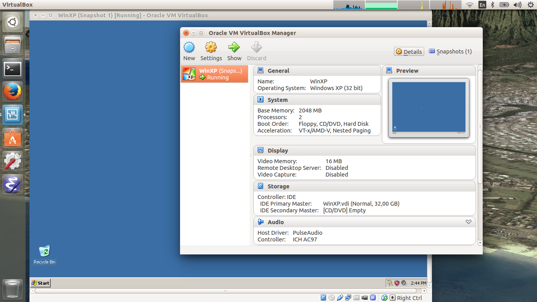Screen dimensions: 537x302
Task: Click the network adapters icon in VM status bar
Action: point(348,298)
